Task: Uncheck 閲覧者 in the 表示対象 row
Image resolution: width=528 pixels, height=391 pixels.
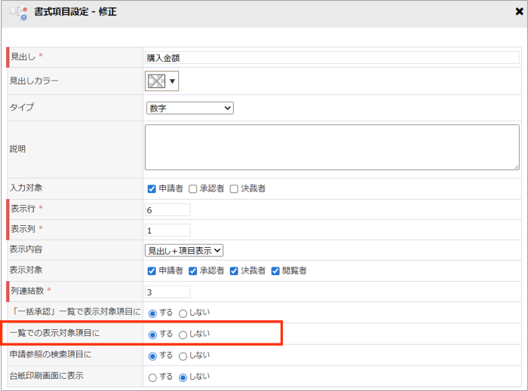Action: (275, 270)
